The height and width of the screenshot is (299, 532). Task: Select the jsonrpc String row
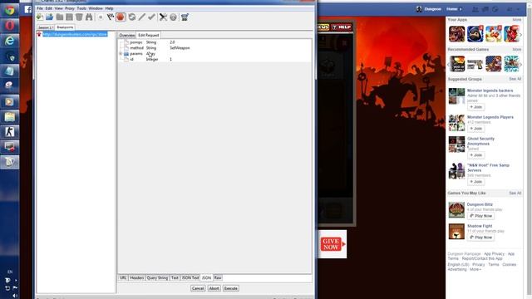[214, 42]
